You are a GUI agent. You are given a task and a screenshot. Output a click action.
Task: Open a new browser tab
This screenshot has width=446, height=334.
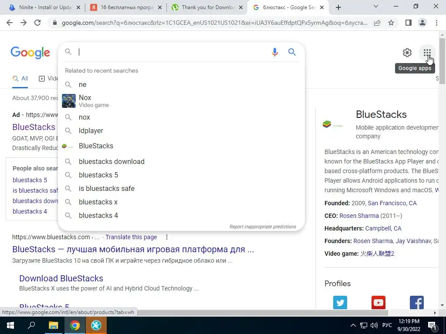(338, 7)
